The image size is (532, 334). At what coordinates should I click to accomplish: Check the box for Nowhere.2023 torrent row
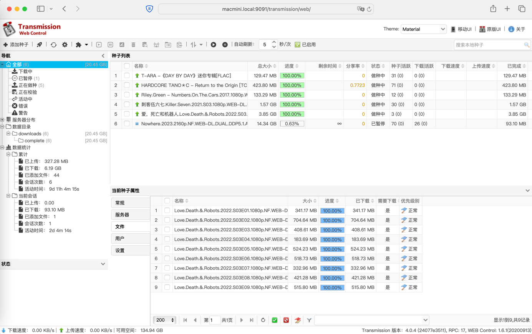coord(127,124)
